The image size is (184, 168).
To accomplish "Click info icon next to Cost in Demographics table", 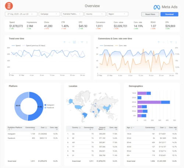I will coord(165,128).
